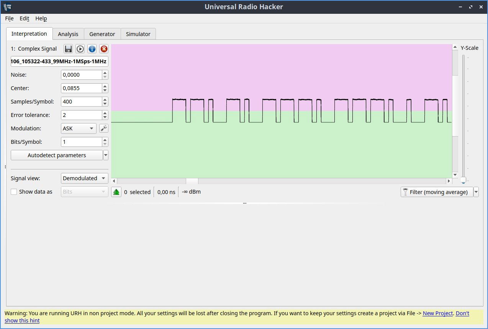This screenshot has width=488, height=329.
Task: Open modulation settings wrench icon
Action: click(x=104, y=128)
